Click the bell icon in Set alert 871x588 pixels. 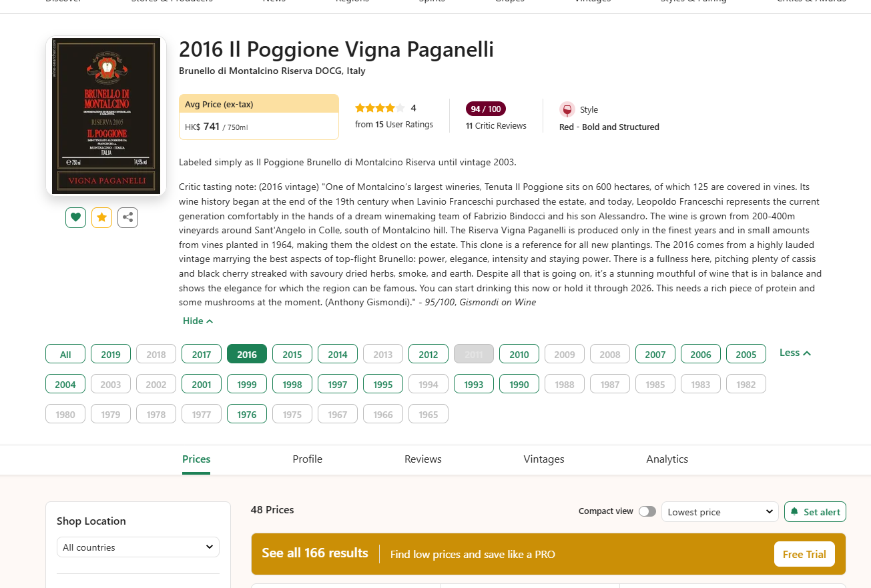click(794, 512)
